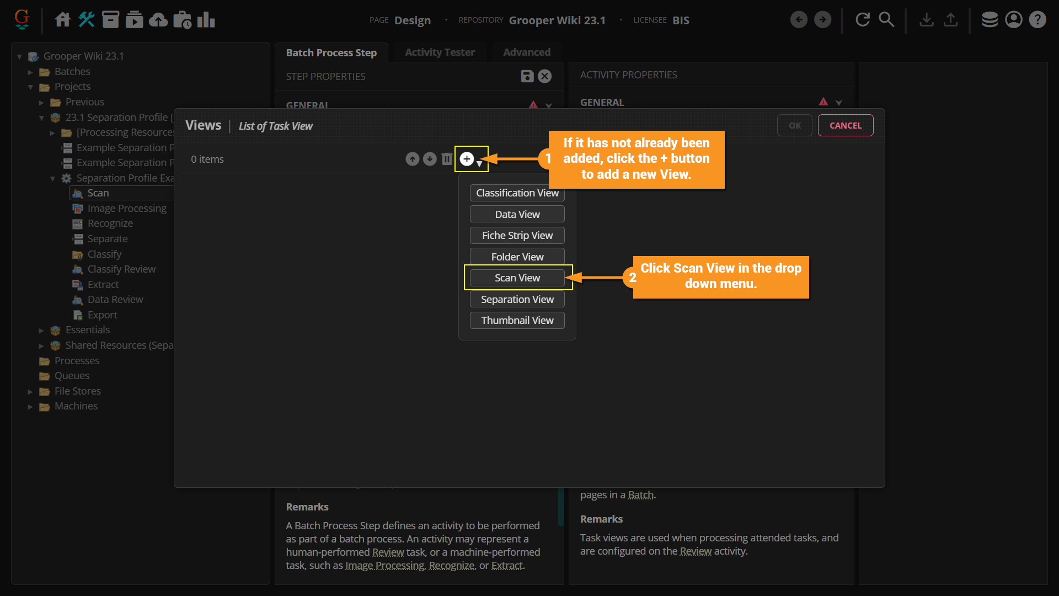Open the Design tools wrench icon
Viewport: 1059px width, 596px height.
point(87,20)
